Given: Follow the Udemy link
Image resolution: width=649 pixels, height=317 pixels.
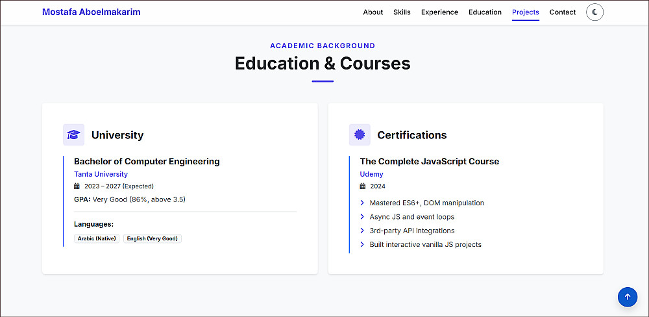Looking at the screenshot, I should pyautogui.click(x=372, y=174).
